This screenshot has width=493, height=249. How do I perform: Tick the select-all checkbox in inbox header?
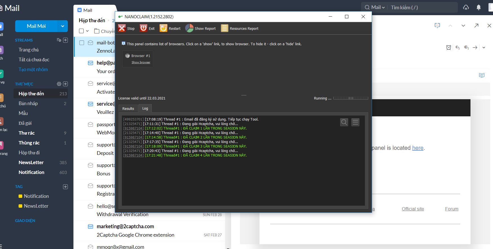click(81, 31)
